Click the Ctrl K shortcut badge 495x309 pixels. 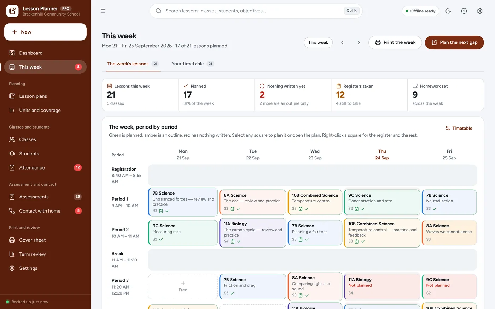coord(351,11)
